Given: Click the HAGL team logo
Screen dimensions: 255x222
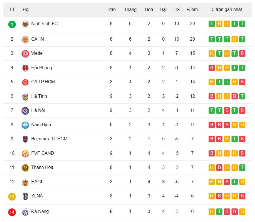Looking at the screenshot, I should coord(25,182).
